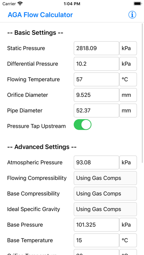Open Atmospheric Pressure unit kPa selector

click(128, 162)
